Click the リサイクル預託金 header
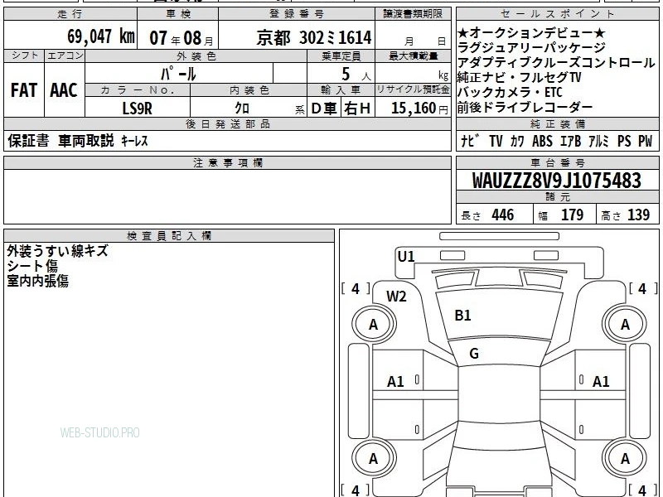The image size is (663, 497). [x=413, y=89]
